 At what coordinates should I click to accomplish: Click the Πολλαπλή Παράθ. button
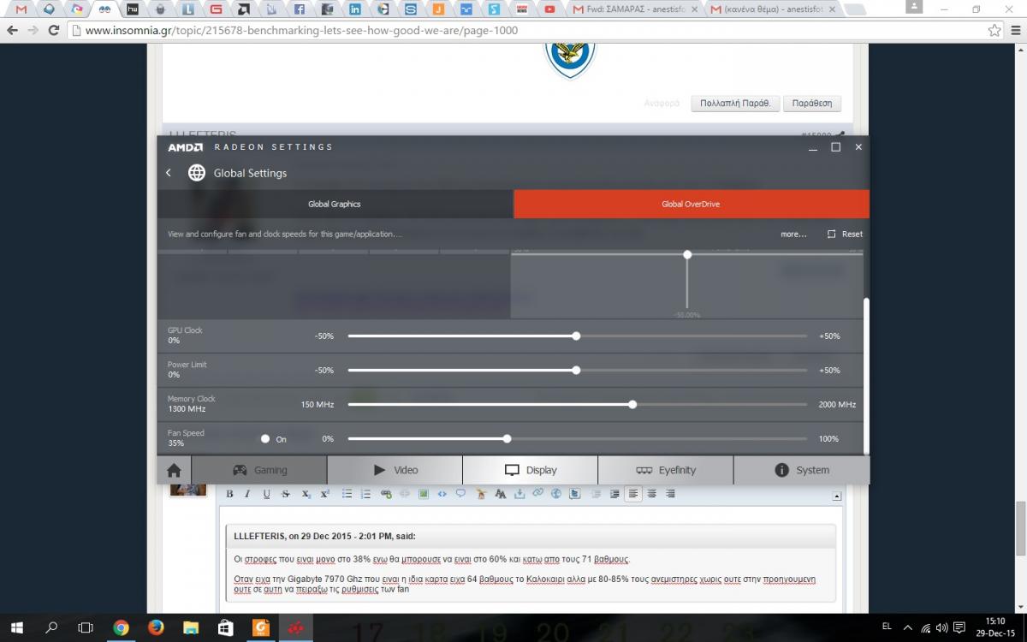point(735,104)
